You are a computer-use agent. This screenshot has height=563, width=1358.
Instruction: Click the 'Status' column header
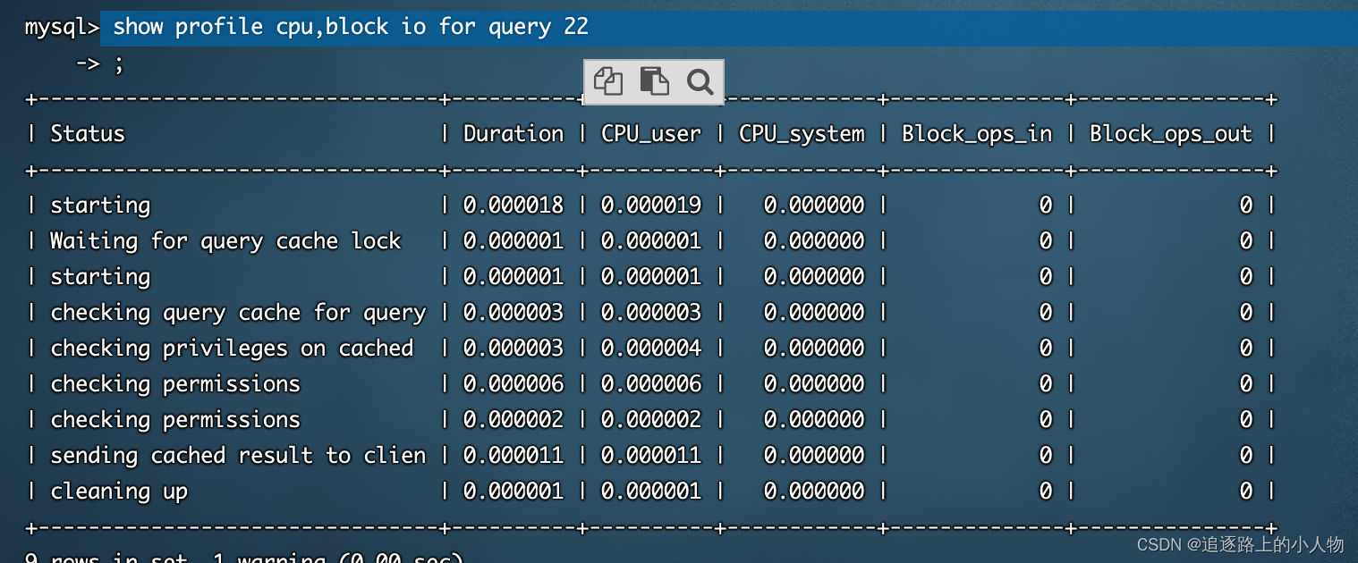(x=88, y=133)
